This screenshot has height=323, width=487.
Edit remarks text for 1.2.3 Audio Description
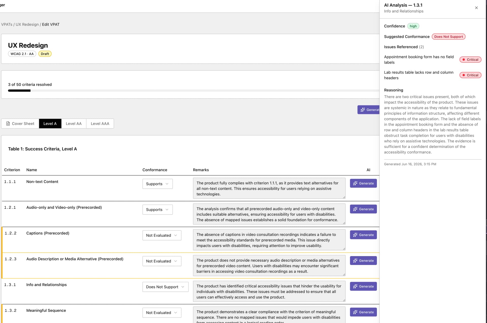(269, 266)
